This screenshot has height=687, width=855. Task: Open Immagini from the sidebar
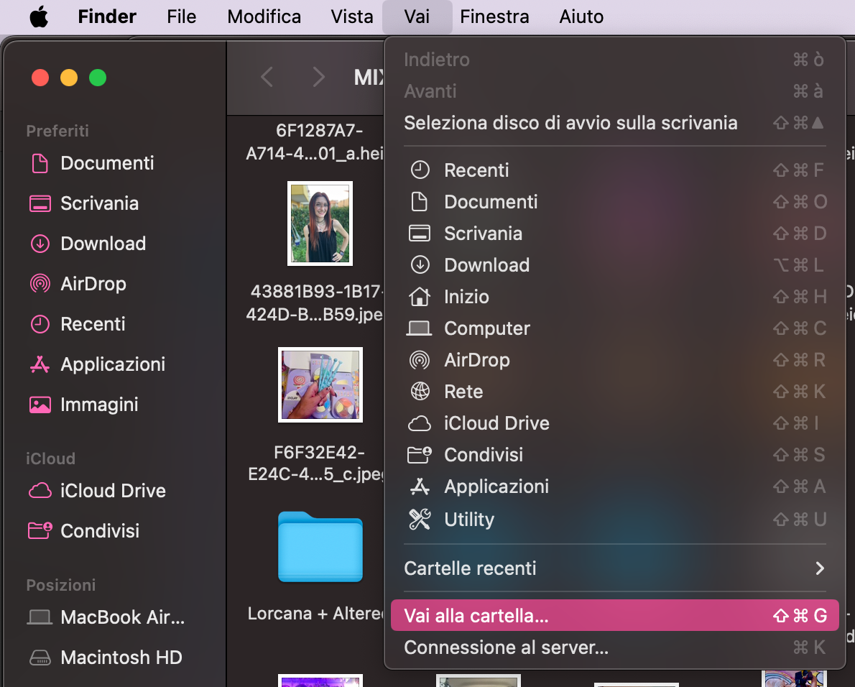click(104, 405)
